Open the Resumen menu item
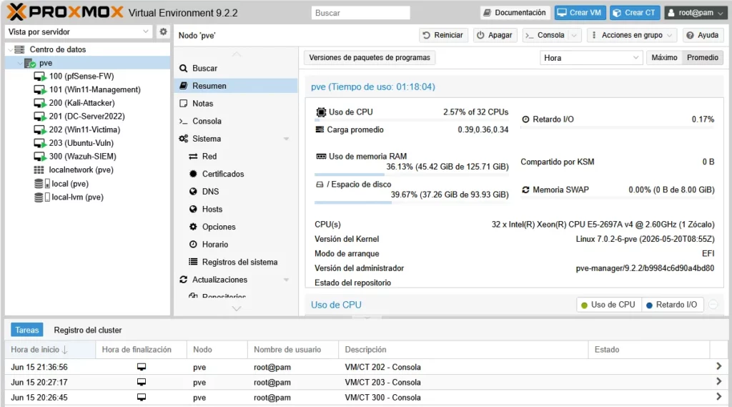The image size is (732, 407). pos(235,86)
